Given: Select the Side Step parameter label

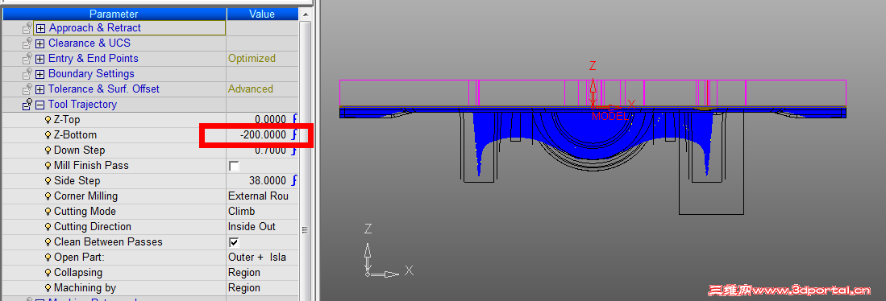Looking at the screenshot, I should click(77, 181).
